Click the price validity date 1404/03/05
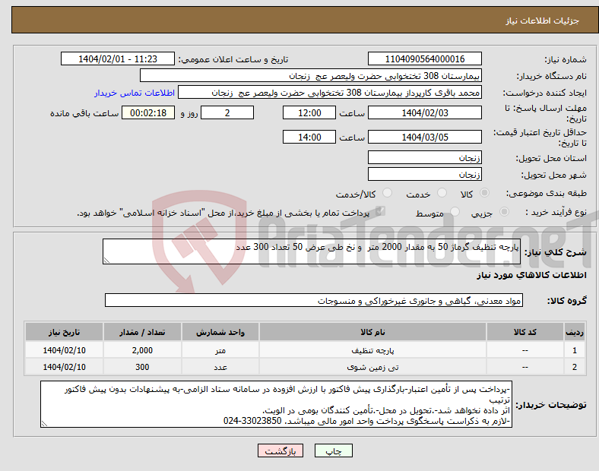 tap(424, 137)
